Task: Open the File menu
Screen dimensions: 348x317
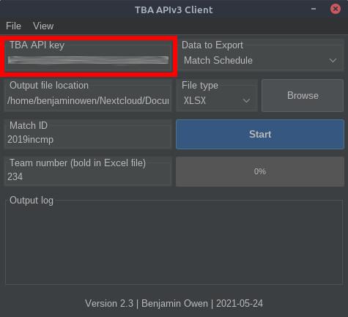Action: (x=13, y=26)
